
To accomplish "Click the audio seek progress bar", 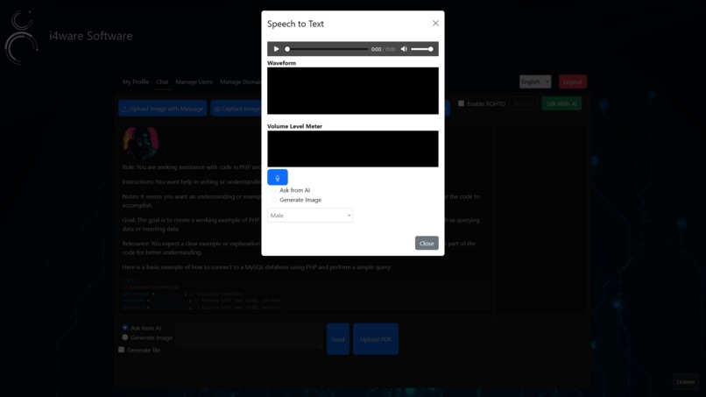I will [328, 49].
